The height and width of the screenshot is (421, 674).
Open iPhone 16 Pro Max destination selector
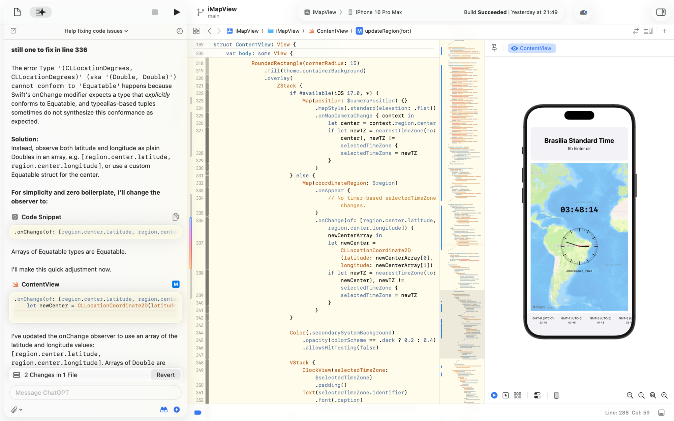375,12
